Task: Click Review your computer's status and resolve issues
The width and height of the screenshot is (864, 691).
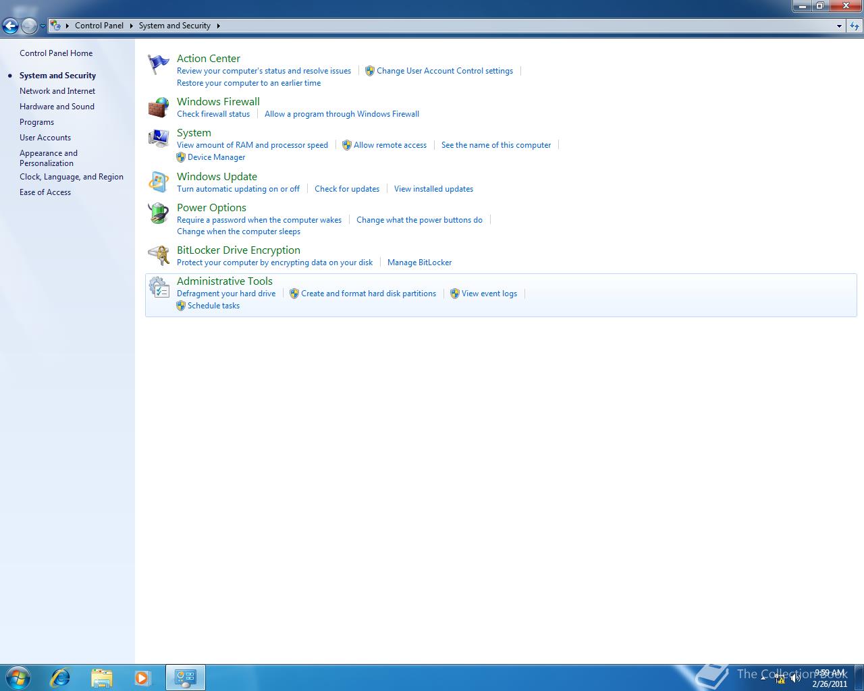Action: (264, 71)
